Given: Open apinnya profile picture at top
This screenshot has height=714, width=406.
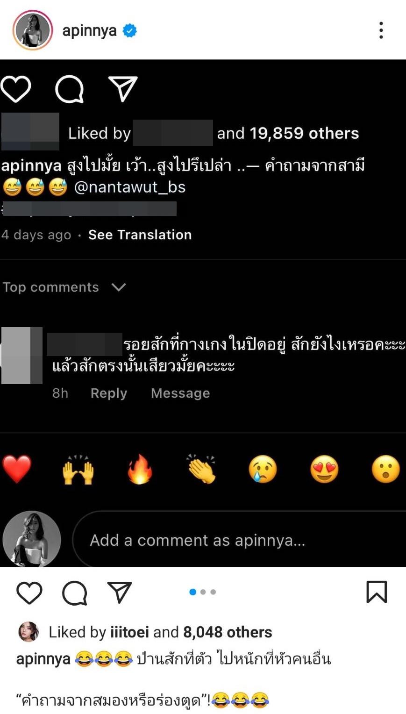Looking at the screenshot, I should tap(32, 30).
